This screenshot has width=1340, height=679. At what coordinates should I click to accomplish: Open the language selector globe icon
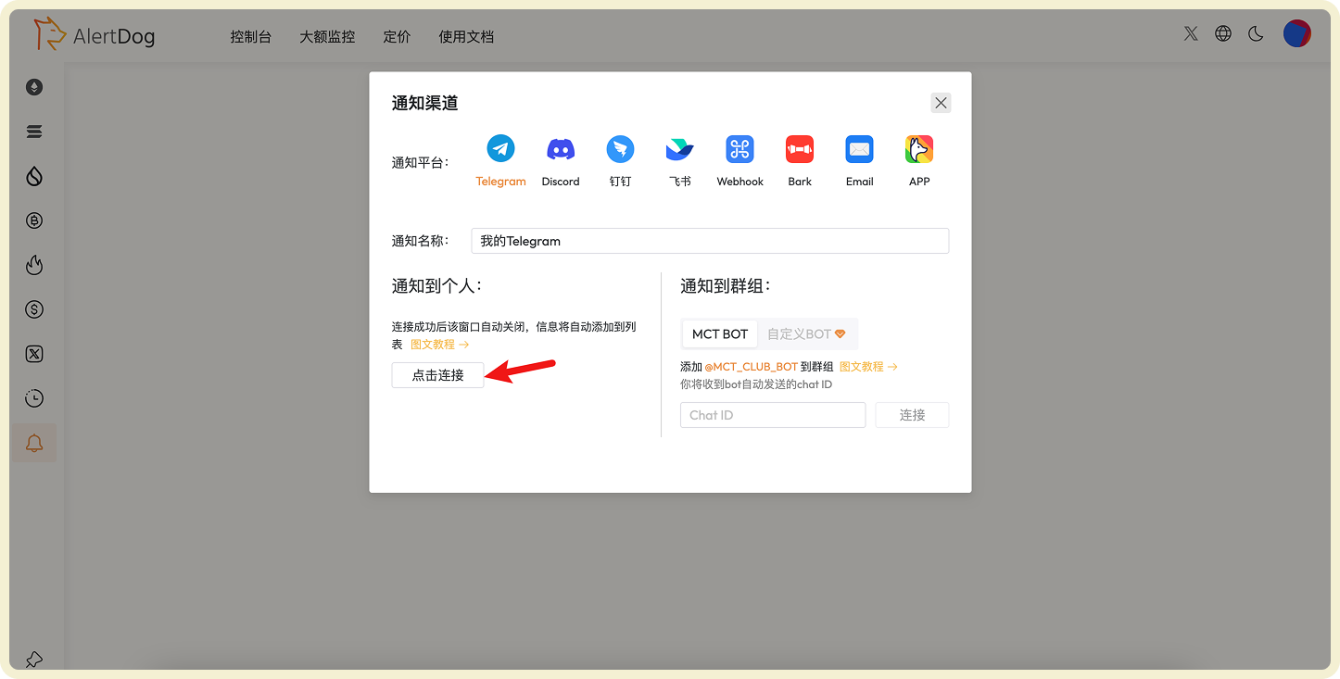(1222, 33)
